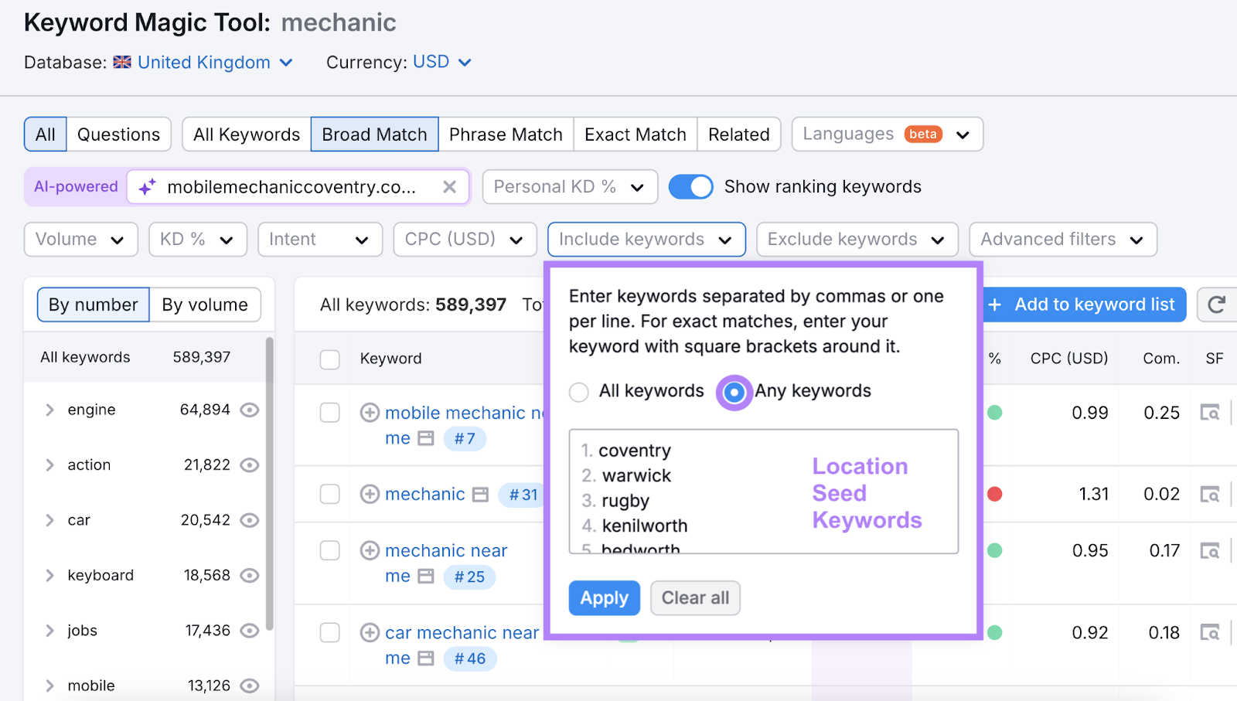Disable the Show ranking keywords toggle

690,186
